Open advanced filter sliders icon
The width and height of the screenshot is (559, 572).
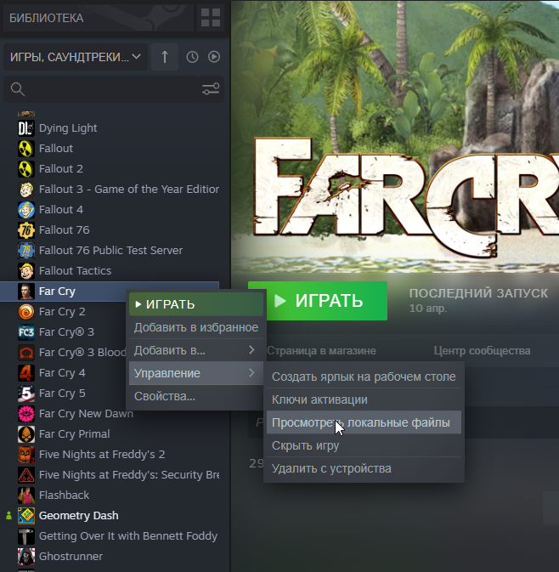coord(211,88)
